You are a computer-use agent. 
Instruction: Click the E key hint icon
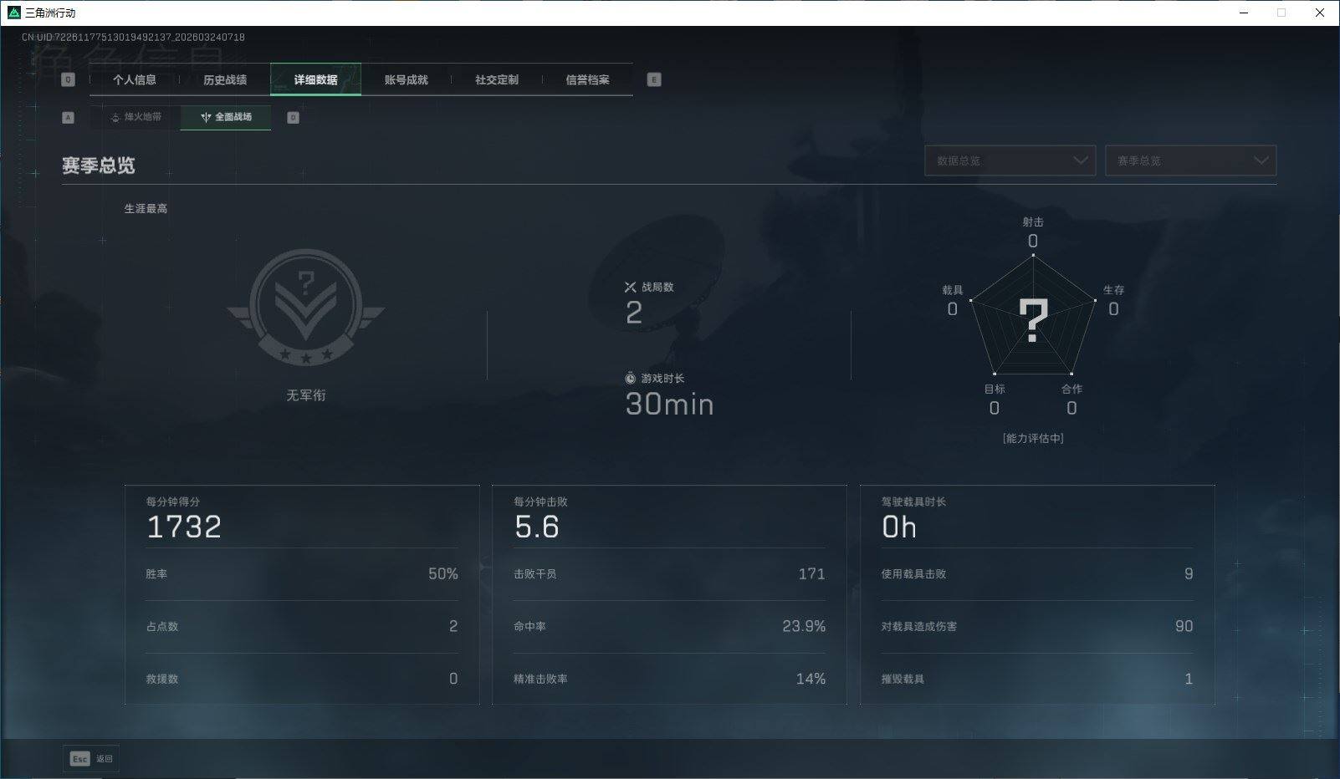coord(654,79)
